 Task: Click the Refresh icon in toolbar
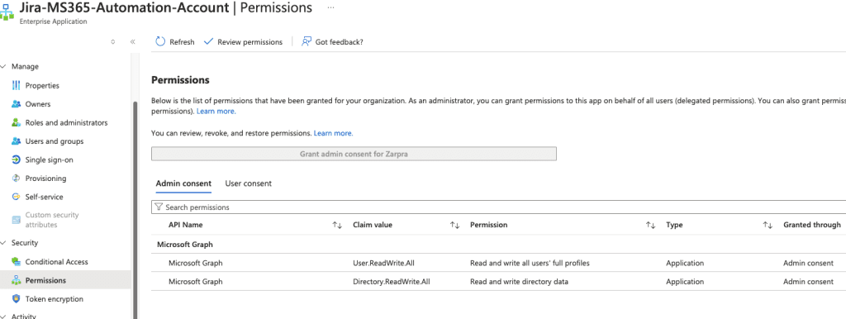(160, 41)
